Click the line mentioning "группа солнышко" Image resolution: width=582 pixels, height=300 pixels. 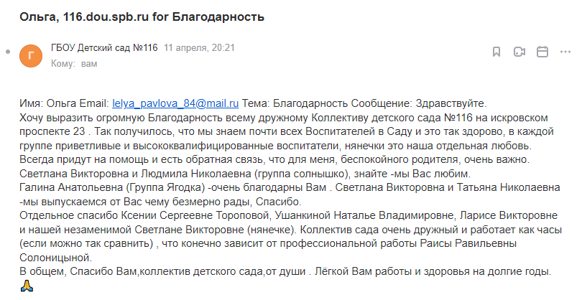tap(245, 174)
